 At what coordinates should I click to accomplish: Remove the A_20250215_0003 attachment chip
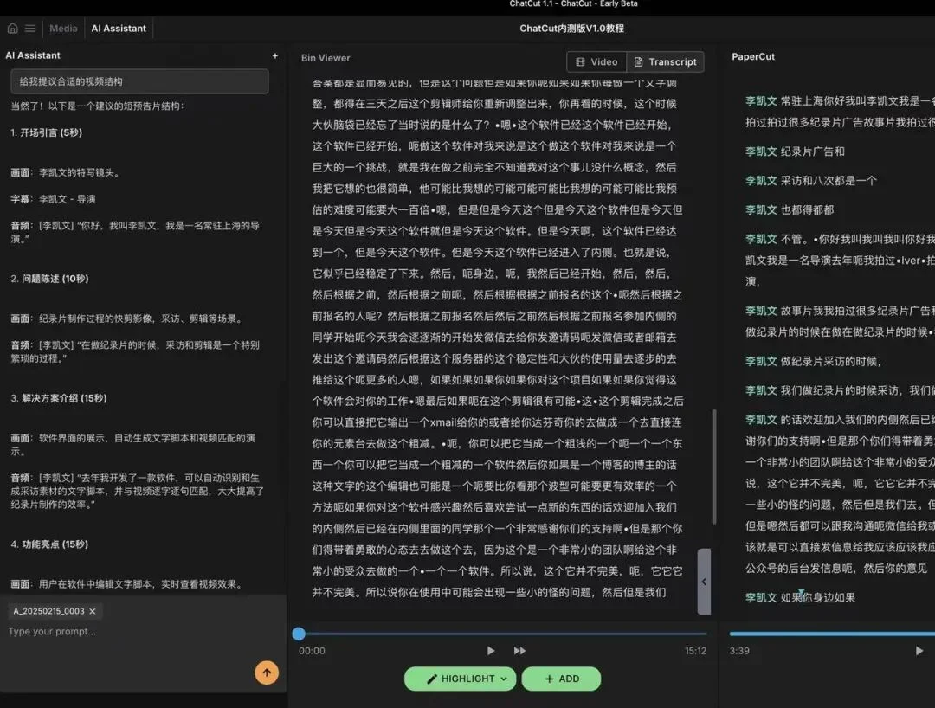[92, 610]
